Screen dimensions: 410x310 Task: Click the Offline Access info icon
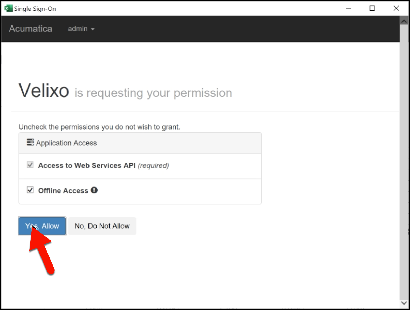tap(94, 190)
